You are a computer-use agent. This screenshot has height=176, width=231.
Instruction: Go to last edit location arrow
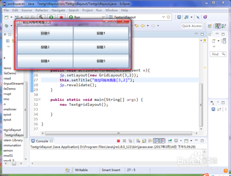[x=137, y=25]
